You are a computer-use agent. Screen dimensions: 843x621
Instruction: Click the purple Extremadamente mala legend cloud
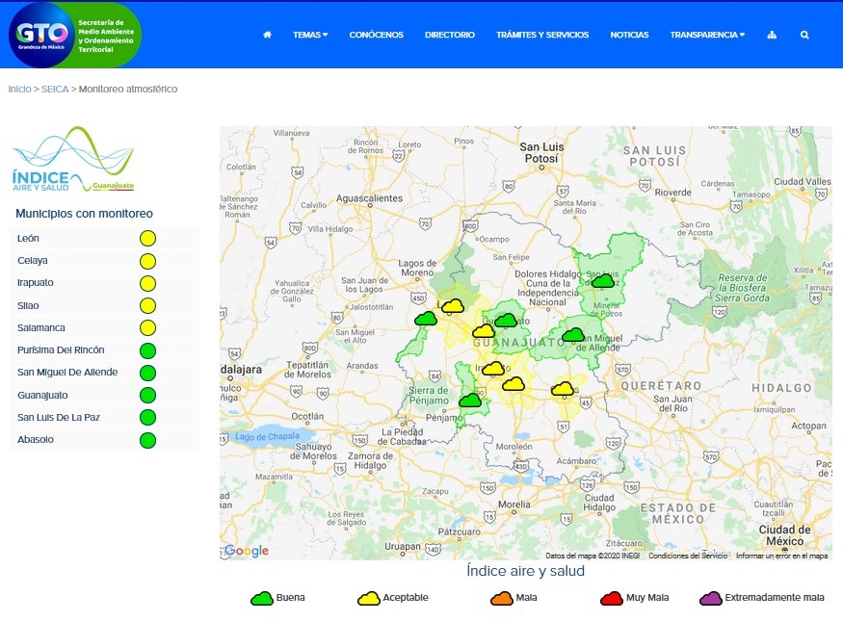pos(711,599)
